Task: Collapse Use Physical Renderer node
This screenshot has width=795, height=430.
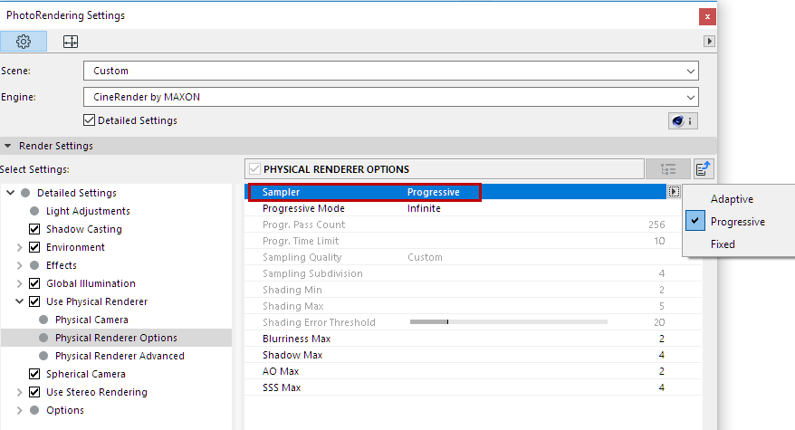Action: point(19,301)
